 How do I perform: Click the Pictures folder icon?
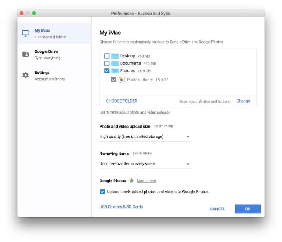point(115,71)
